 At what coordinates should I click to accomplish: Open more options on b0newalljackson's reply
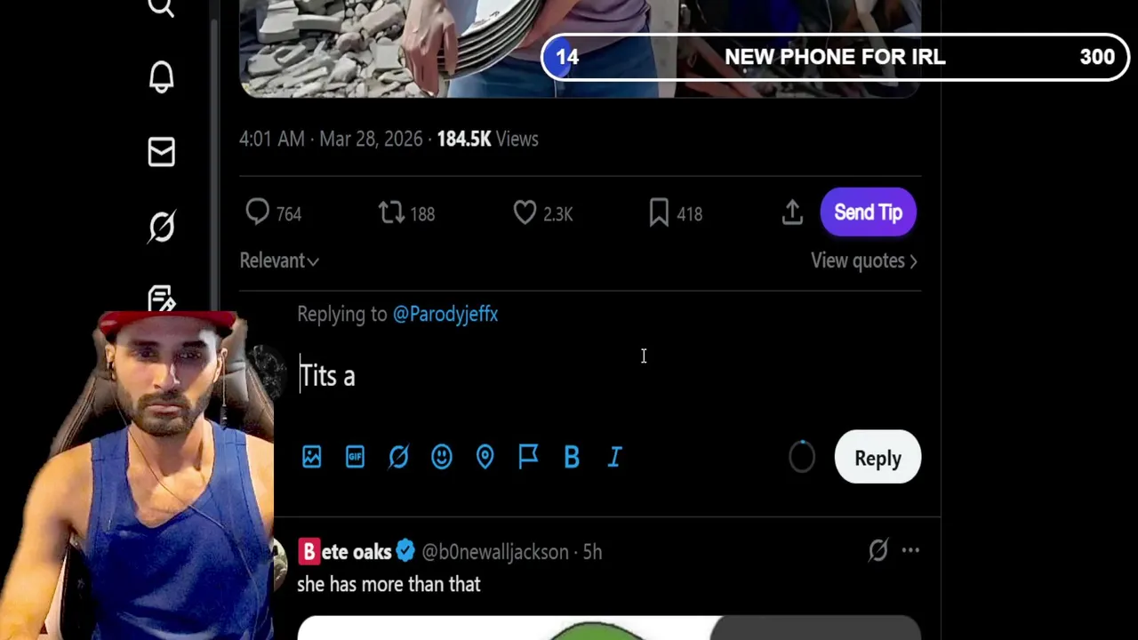pyautogui.click(x=910, y=551)
